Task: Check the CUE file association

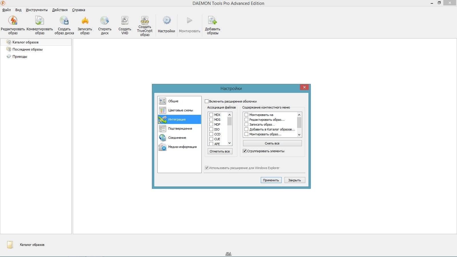Action: tap(211, 139)
